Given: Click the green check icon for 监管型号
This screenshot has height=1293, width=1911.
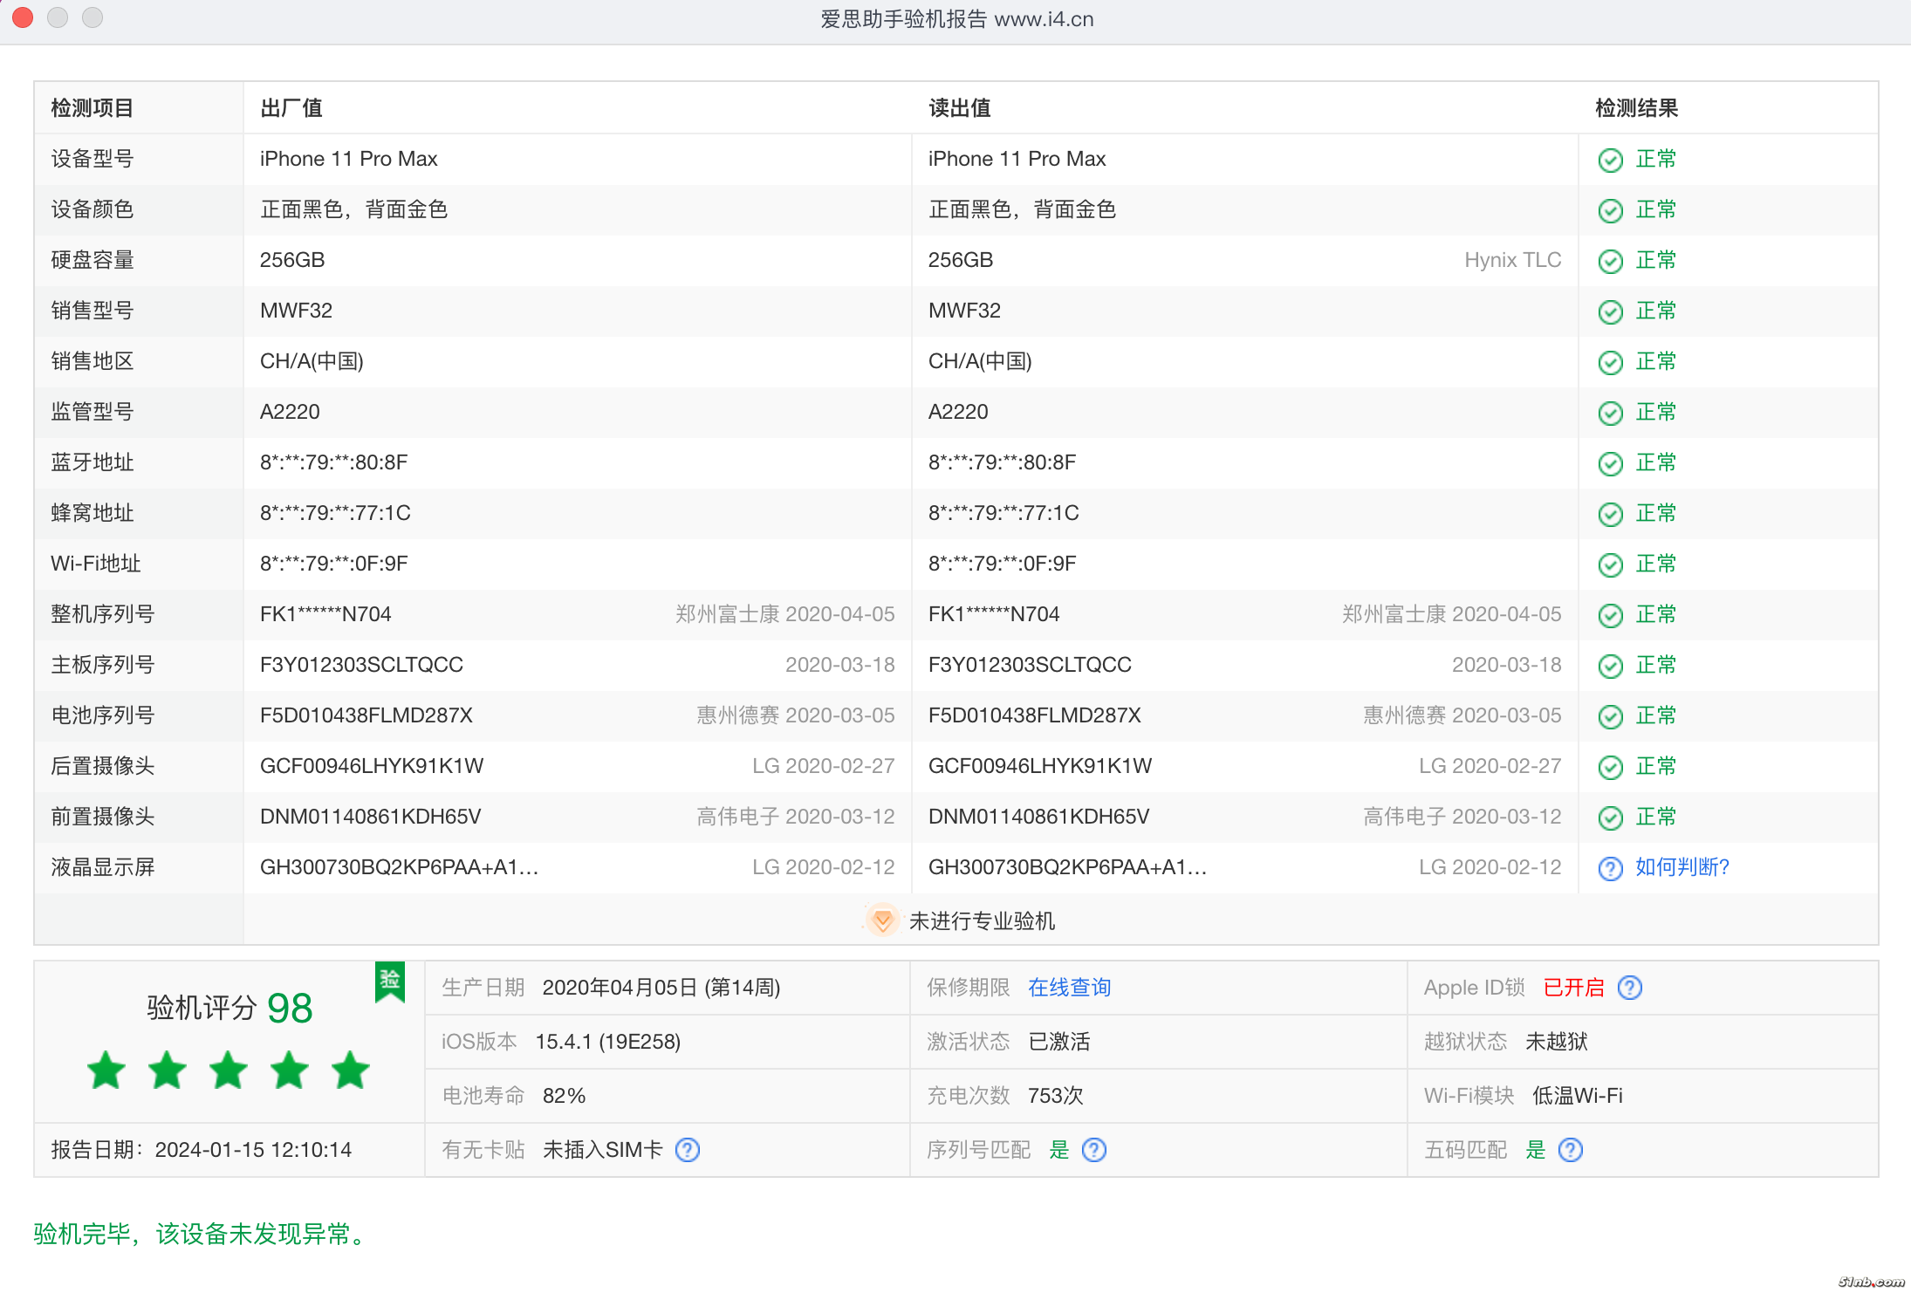Looking at the screenshot, I should point(1610,413).
